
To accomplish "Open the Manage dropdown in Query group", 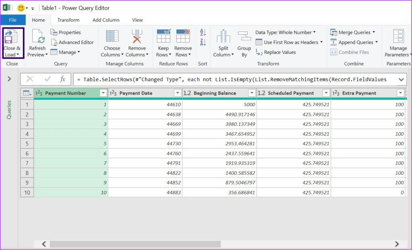I will [x=65, y=52].
